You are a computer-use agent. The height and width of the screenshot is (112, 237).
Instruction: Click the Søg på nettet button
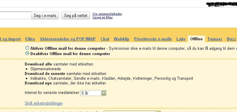(x=76, y=15)
